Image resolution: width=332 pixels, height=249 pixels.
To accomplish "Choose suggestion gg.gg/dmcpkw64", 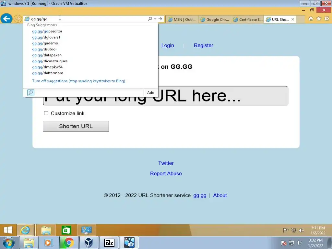I will (47, 67).
